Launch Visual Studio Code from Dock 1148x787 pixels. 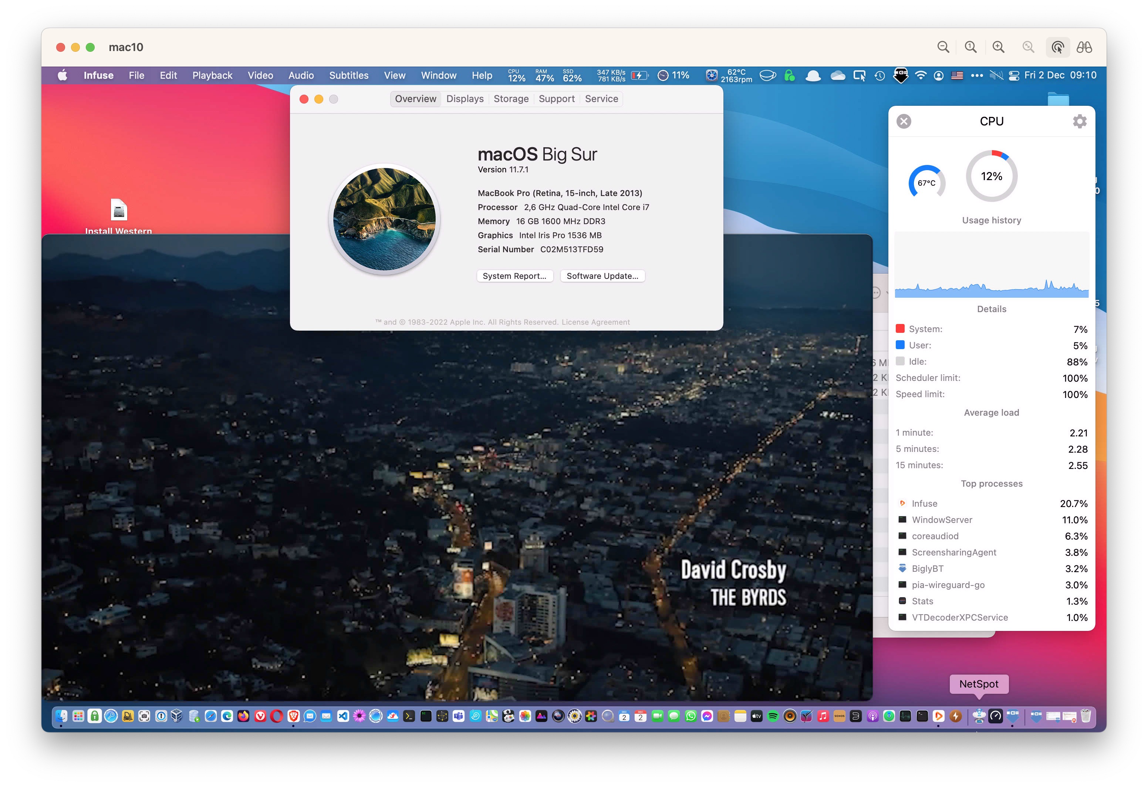[x=343, y=716]
